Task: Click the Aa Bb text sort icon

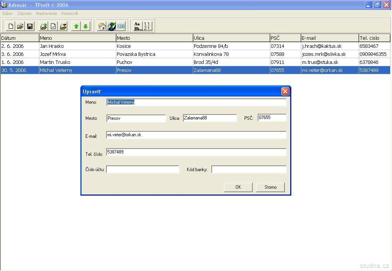Action: coord(137,26)
